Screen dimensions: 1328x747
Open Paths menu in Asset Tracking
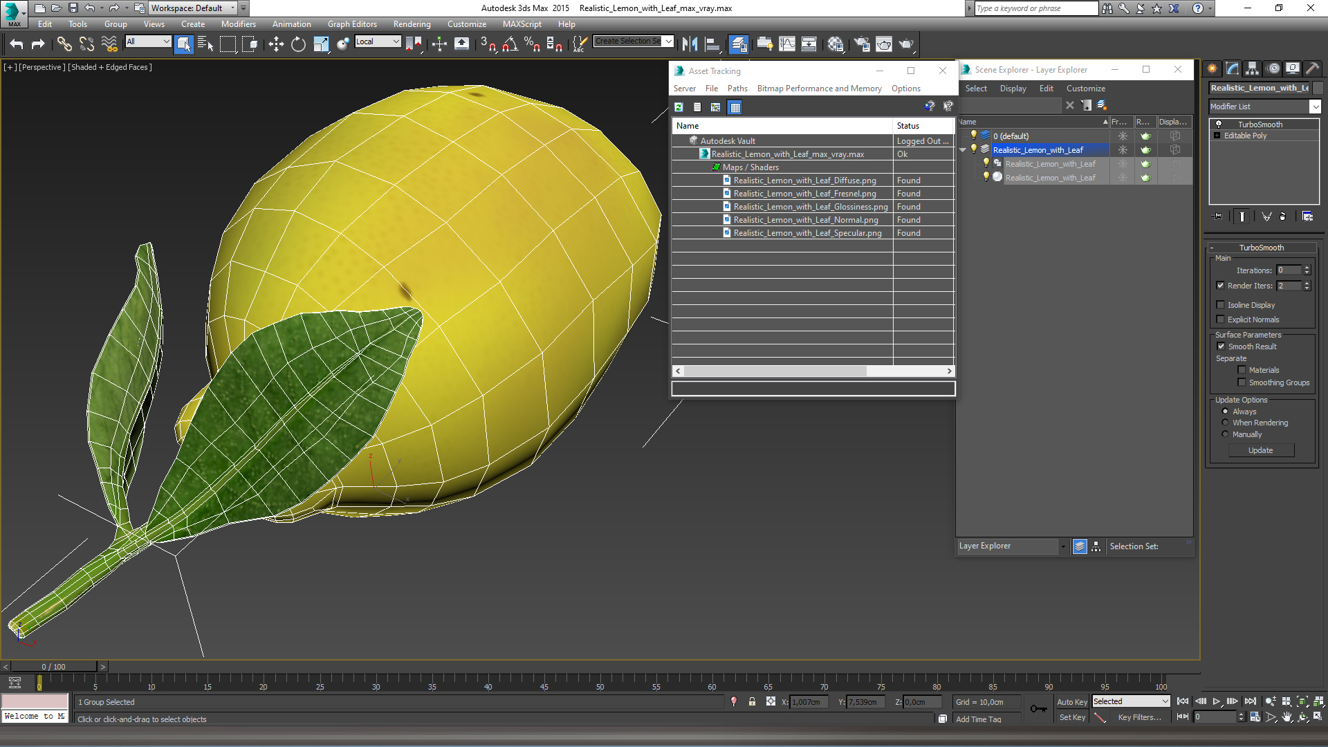click(x=737, y=89)
